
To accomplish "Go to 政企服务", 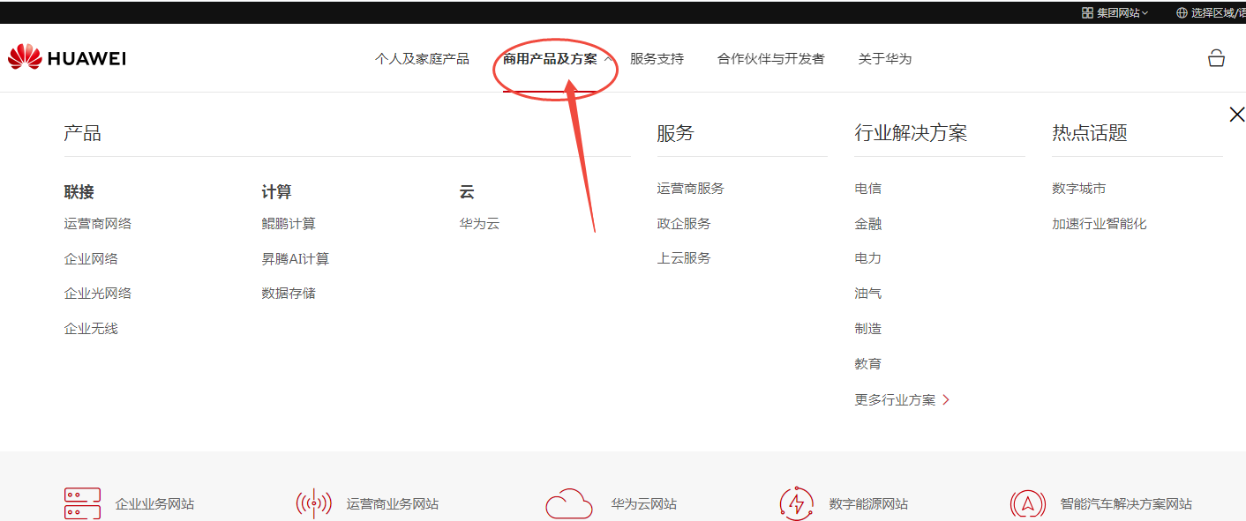I will tap(684, 223).
